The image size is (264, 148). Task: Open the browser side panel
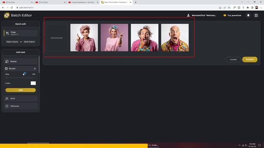(252, 7)
